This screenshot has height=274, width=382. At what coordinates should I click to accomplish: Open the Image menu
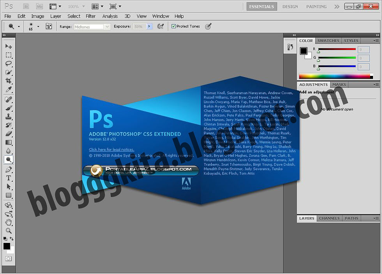[x=38, y=16]
